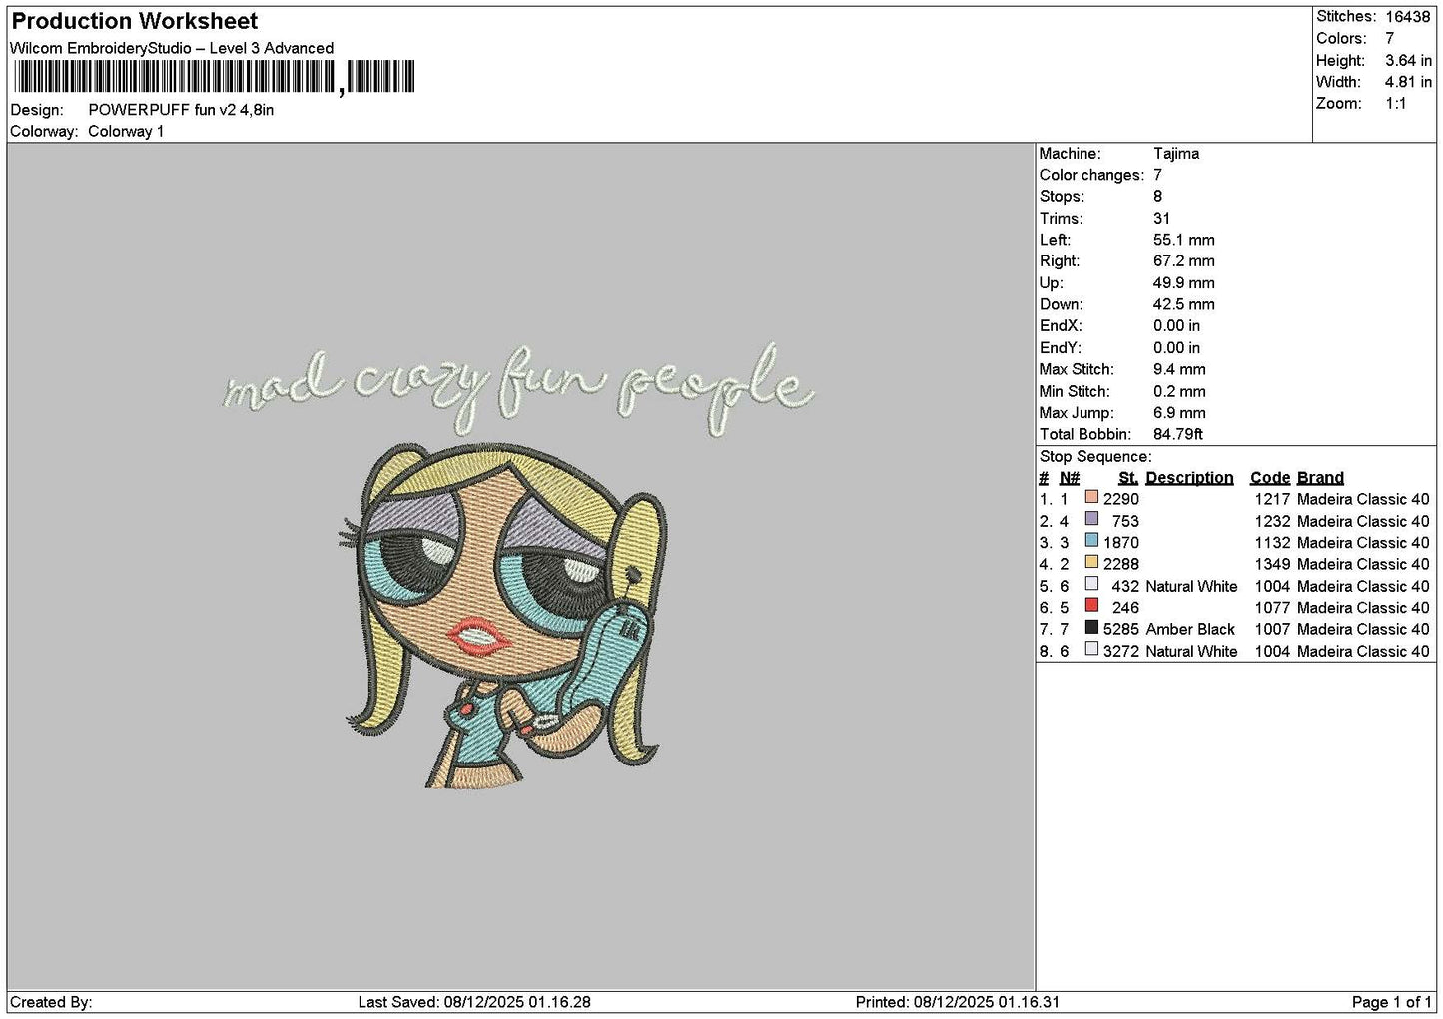
Task: Select the design name POWERPUFF fun v2 4,8in
Action: 181,110
